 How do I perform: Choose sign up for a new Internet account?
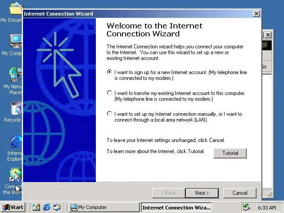tap(109, 72)
